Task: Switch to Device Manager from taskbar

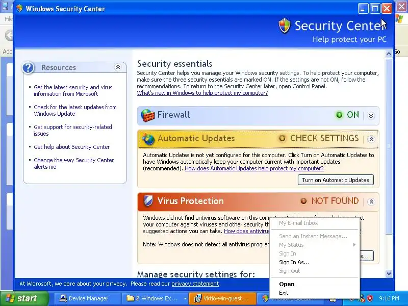Action: click(x=87, y=298)
